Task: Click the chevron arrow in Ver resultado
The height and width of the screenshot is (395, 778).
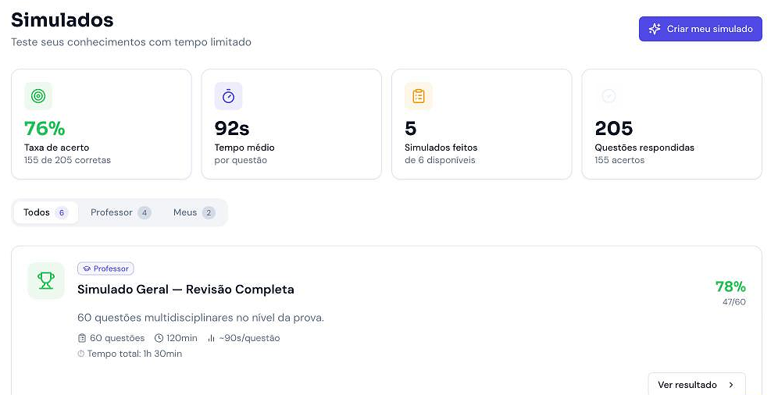Action: tap(731, 385)
